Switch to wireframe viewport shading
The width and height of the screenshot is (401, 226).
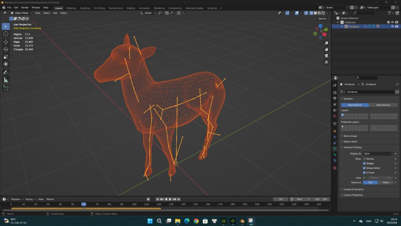click(x=316, y=13)
